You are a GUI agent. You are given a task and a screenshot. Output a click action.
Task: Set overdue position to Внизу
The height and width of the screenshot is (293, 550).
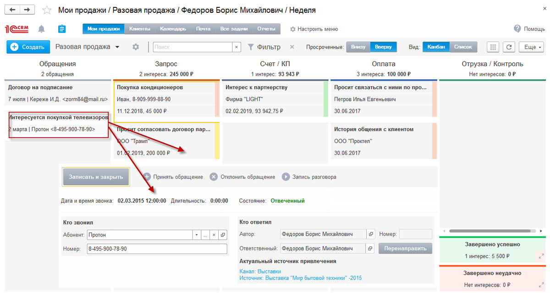[358, 47]
